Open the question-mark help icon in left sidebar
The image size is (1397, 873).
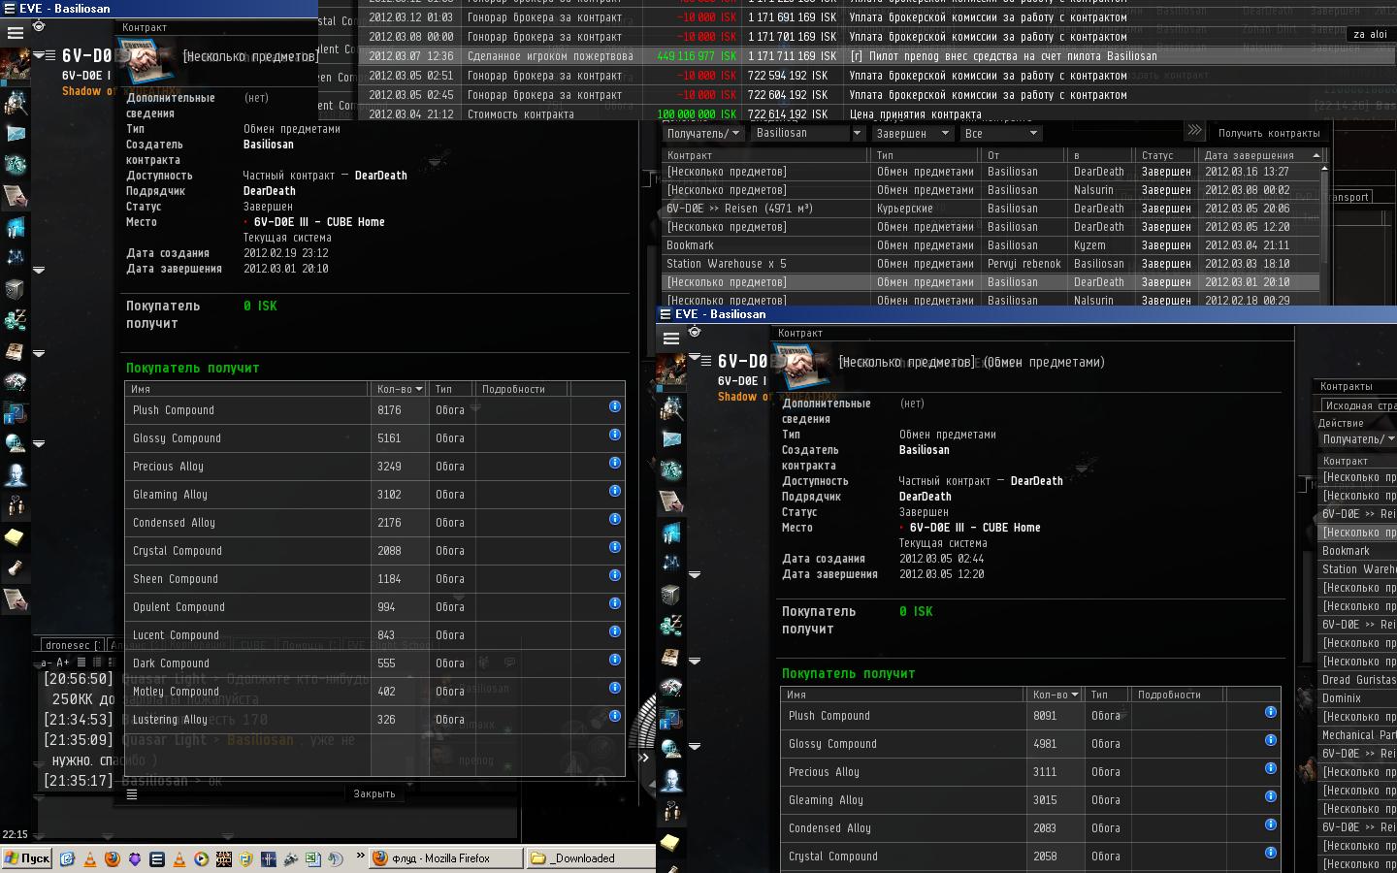click(x=16, y=413)
